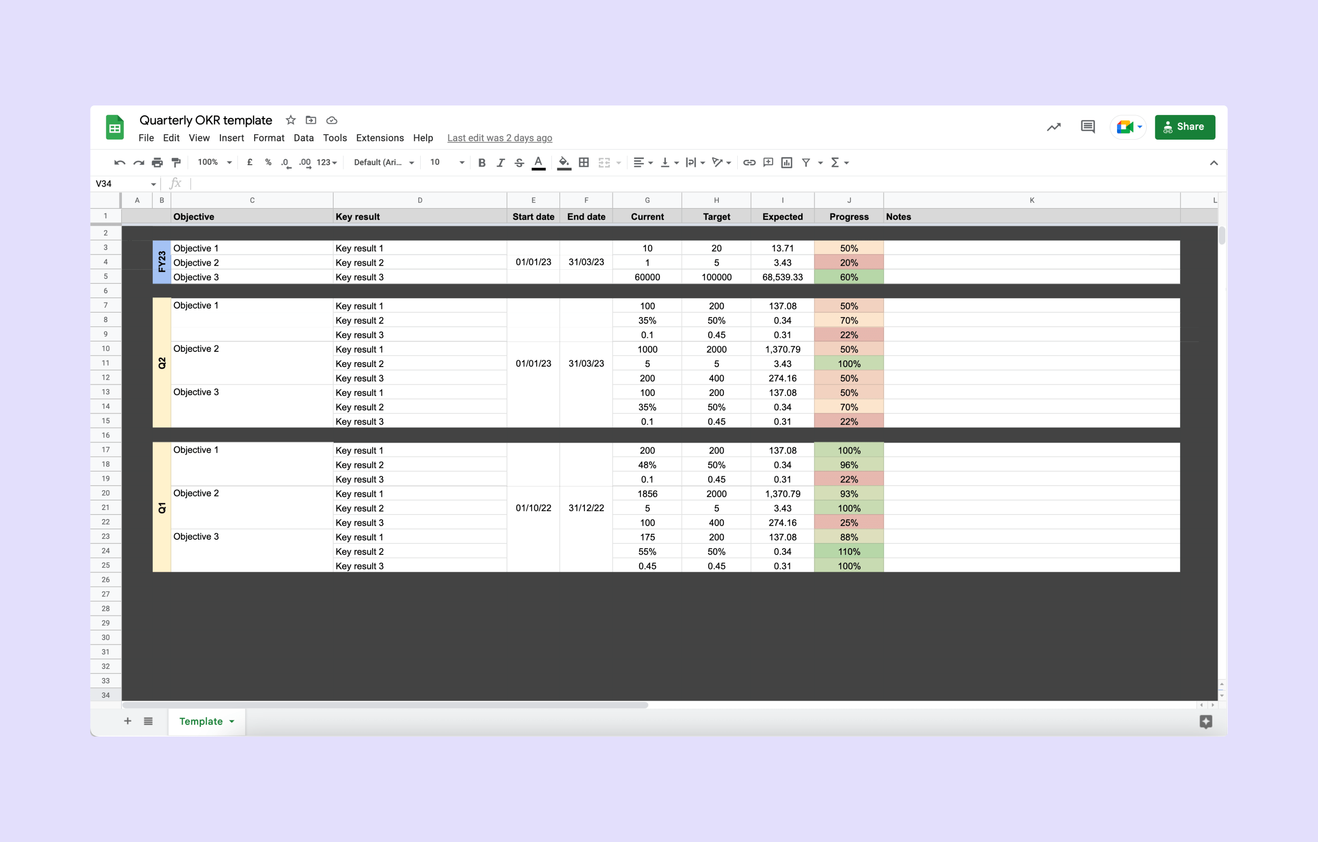Click the horizontal scrollbar thumb

coord(386,705)
